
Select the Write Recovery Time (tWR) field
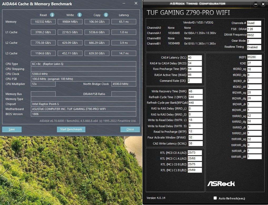click(196, 91)
